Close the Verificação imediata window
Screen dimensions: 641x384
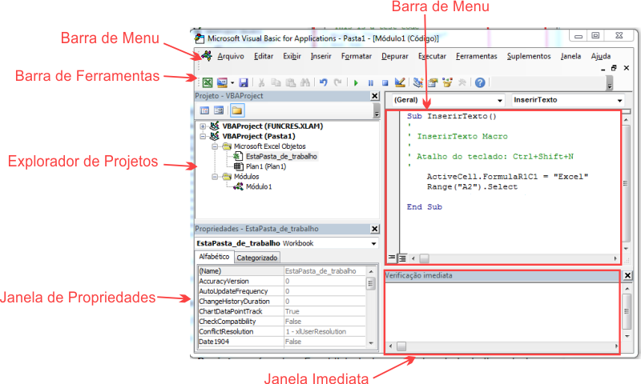627,275
